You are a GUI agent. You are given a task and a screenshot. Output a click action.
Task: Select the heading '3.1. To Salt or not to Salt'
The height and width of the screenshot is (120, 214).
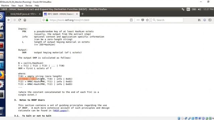click(x=33, y=116)
